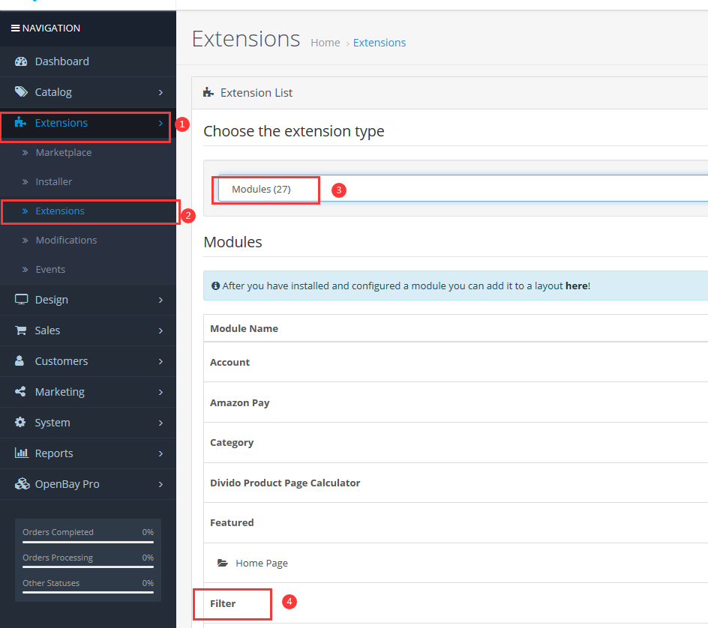Click the Customers person icon
The height and width of the screenshot is (628, 708).
point(19,361)
